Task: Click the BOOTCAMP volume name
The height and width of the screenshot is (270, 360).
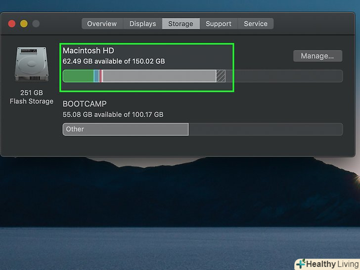Action: coord(85,104)
